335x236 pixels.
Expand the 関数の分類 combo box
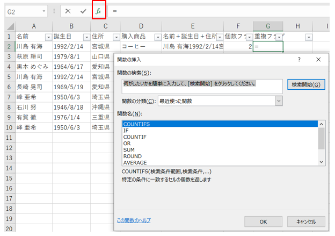coord(278,101)
